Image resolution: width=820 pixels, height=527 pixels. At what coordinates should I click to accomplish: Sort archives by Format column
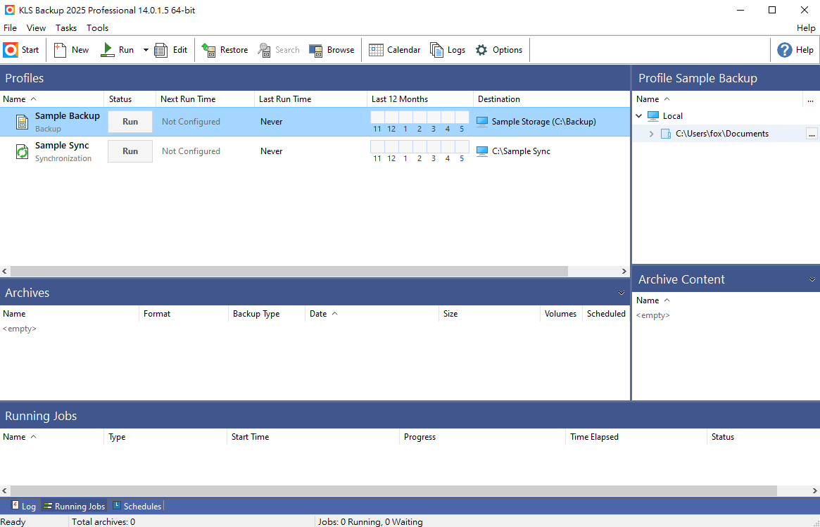tap(184, 314)
